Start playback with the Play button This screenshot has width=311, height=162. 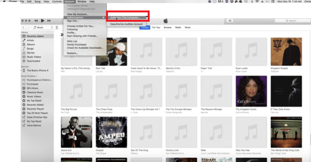point(42,21)
